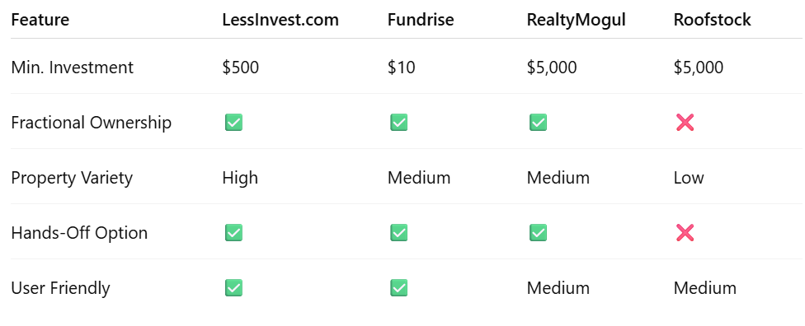Click LessInvest.com User Friendly checkmark
This screenshot has height=326, width=805.
233,288
